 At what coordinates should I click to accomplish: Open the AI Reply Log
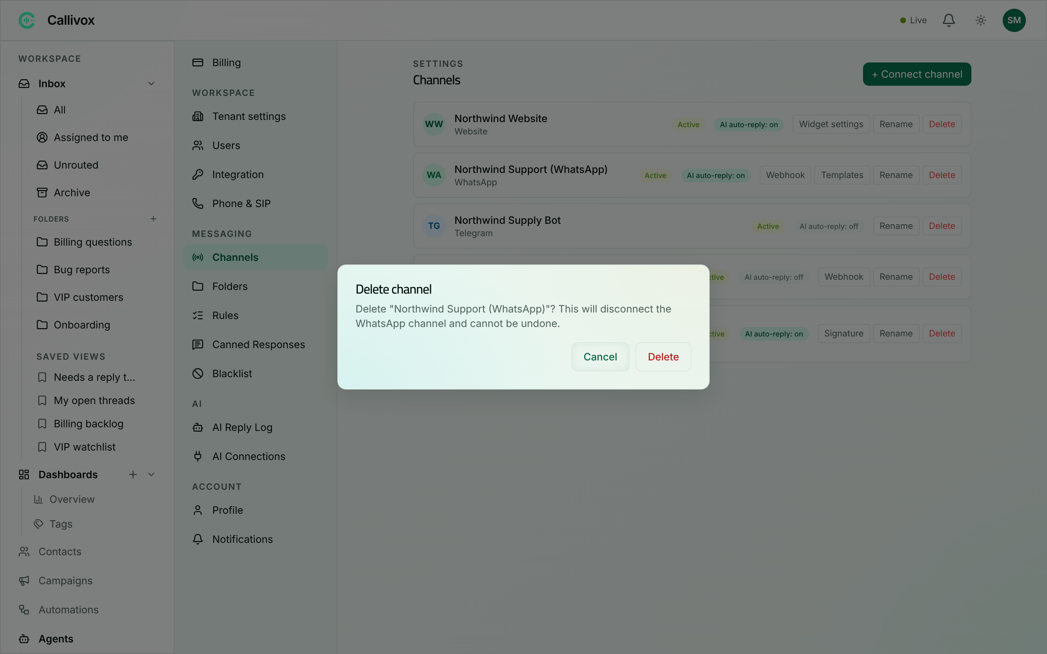point(255,427)
